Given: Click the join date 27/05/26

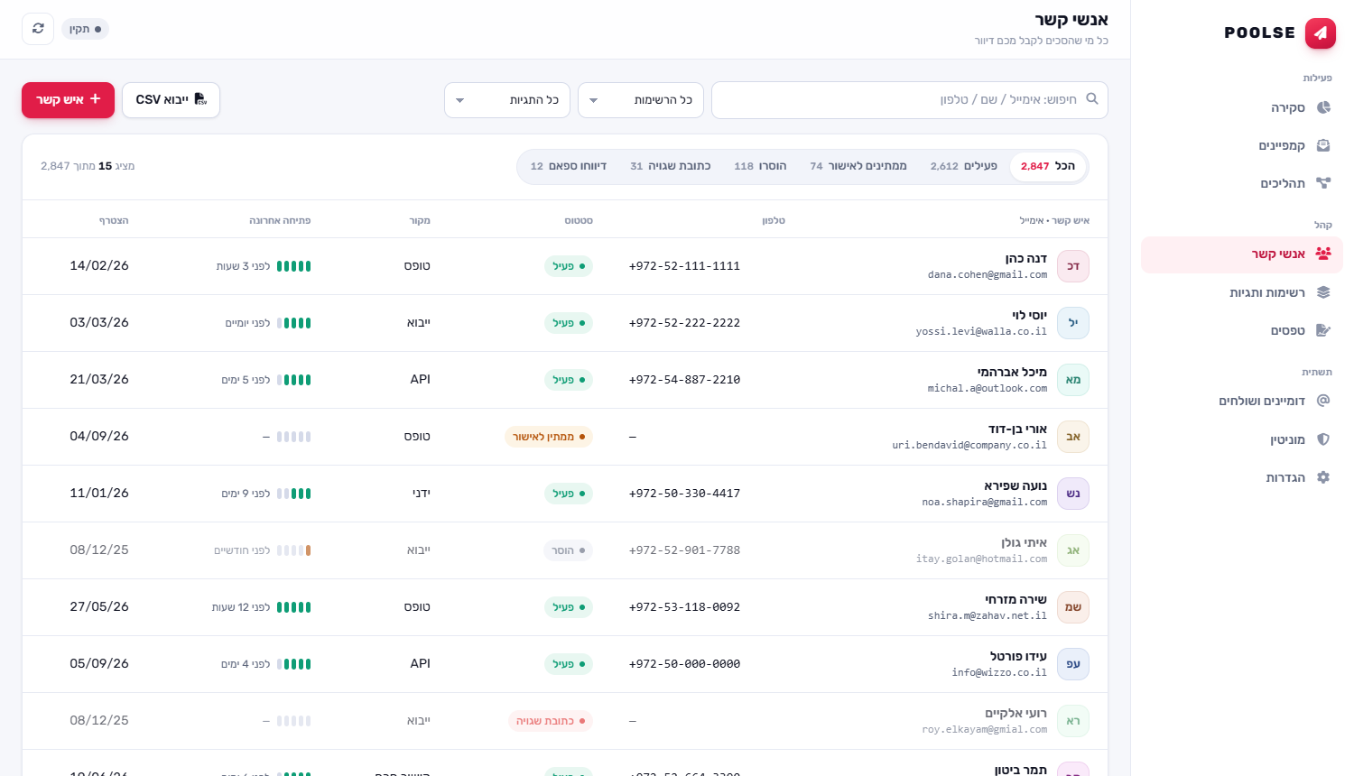Looking at the screenshot, I should [99, 607].
